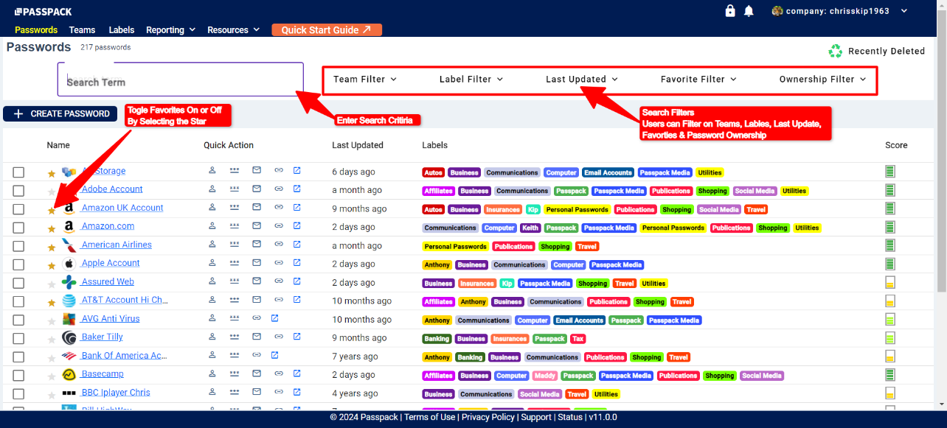Click red Autos label on Amazon UK row
Image resolution: width=947 pixels, height=428 pixels.
click(x=434, y=209)
